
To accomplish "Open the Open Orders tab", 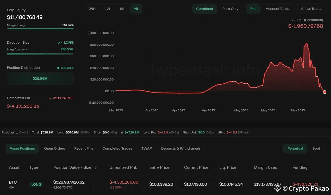I will coord(54,149).
